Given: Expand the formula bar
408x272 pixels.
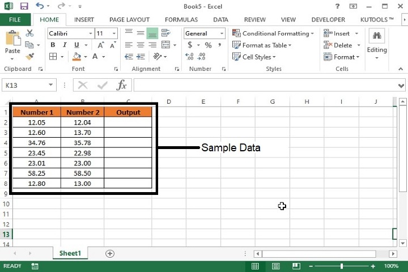Looking at the screenshot, I should point(401,86).
